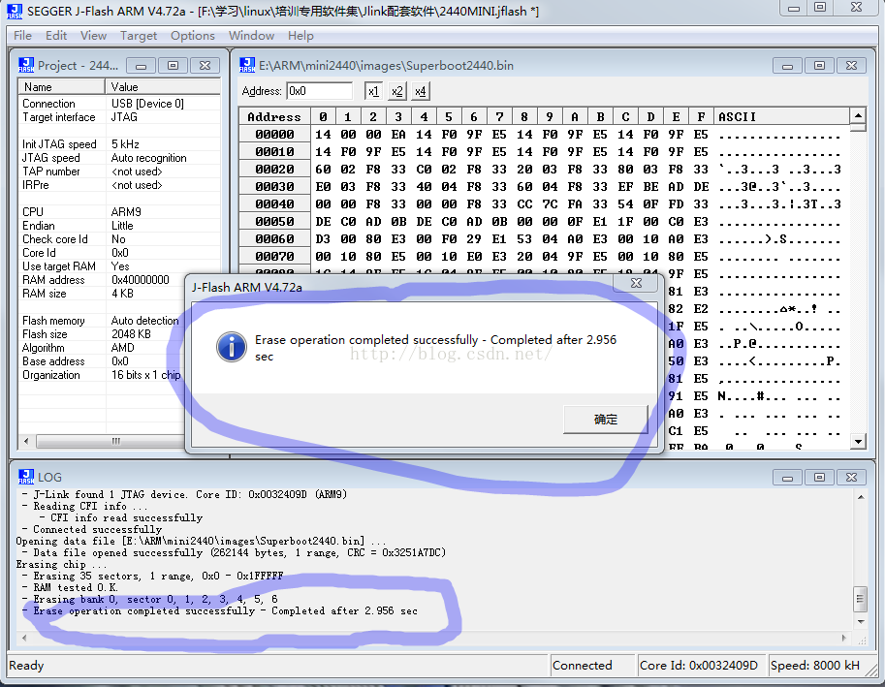Screen dimensions: 885x687
Task: Click the Name column header in Project
Action: [x=61, y=87]
